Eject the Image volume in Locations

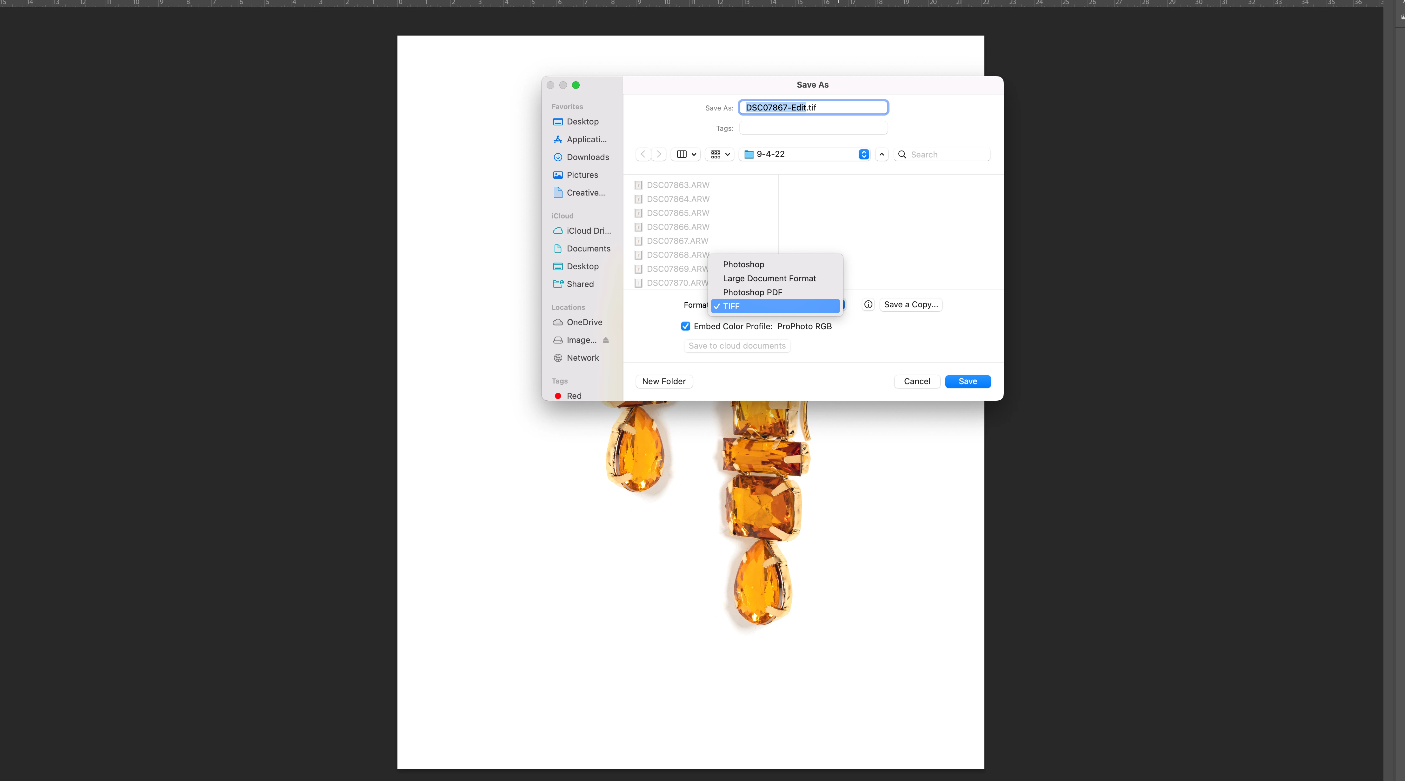tap(605, 340)
